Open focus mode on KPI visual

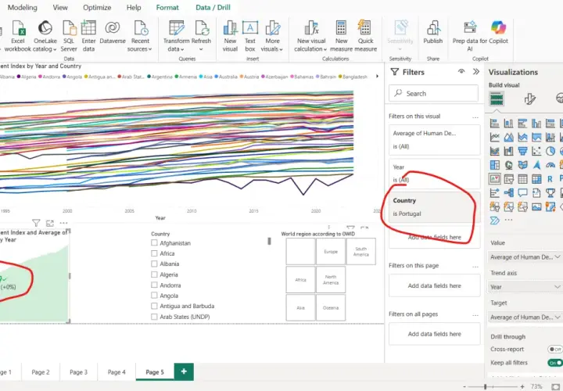tap(49, 224)
